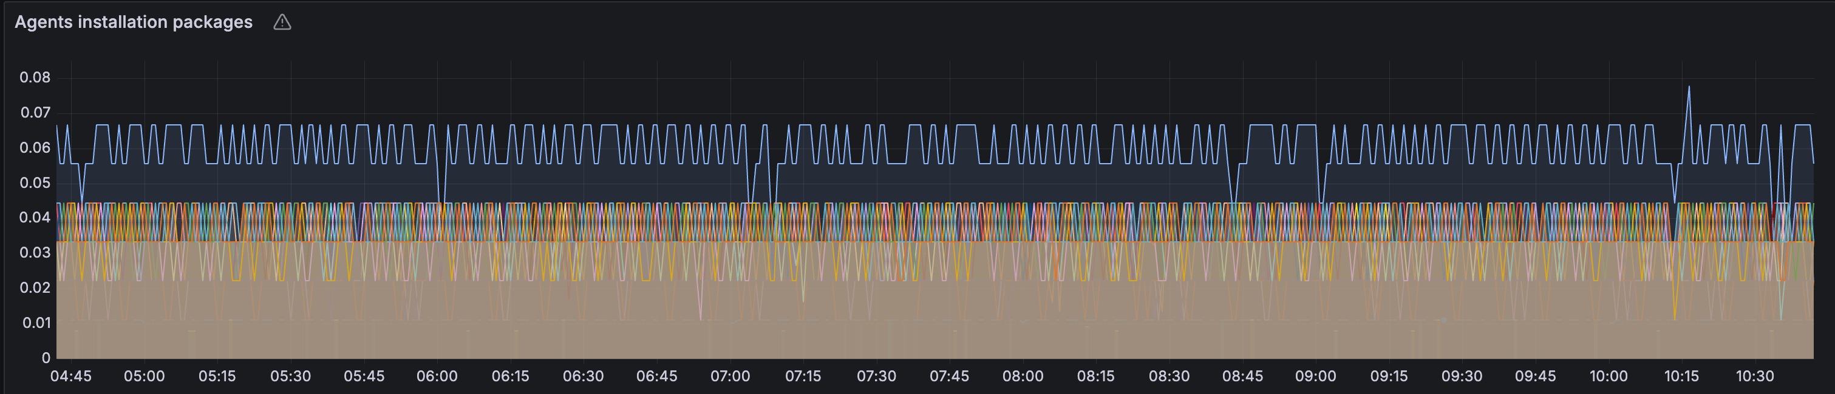The image size is (1835, 394).
Task: Click the blue series spike near 10:15
Action: click(x=1688, y=87)
